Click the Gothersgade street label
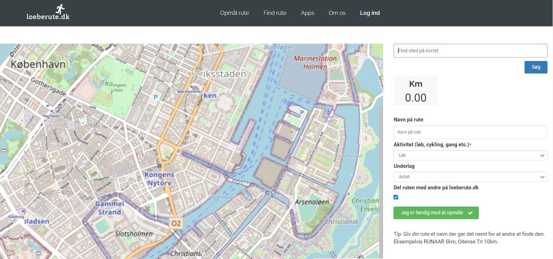Image resolution: width=553 pixels, height=259 pixels. click(48, 86)
